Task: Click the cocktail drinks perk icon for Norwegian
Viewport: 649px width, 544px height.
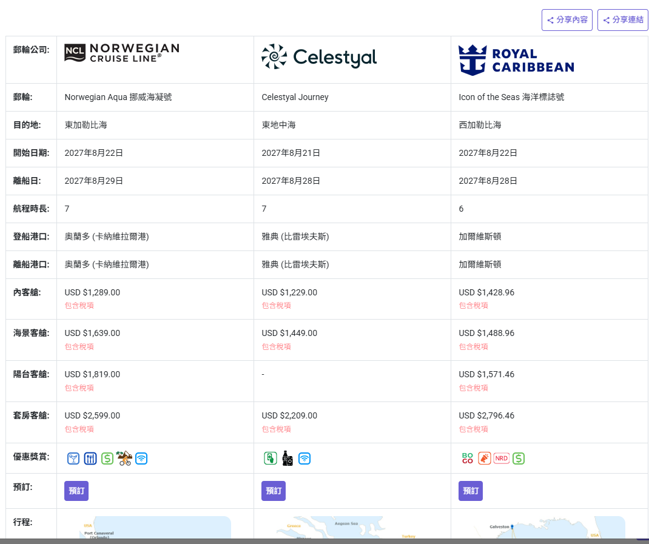Action: tap(73, 458)
